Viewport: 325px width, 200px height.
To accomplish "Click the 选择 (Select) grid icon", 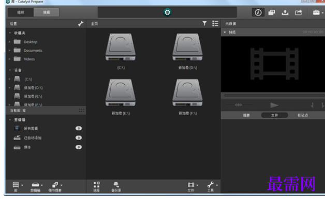I will click(96, 187).
